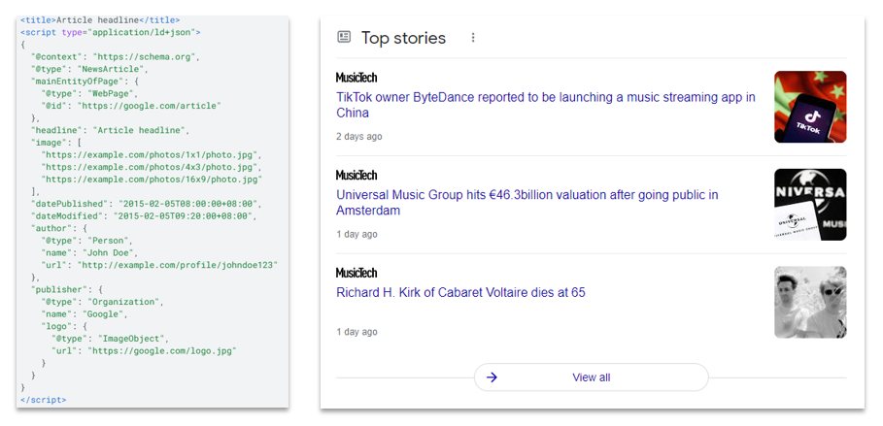Click the MusicTech logo above the TikTok story

pyautogui.click(x=356, y=78)
